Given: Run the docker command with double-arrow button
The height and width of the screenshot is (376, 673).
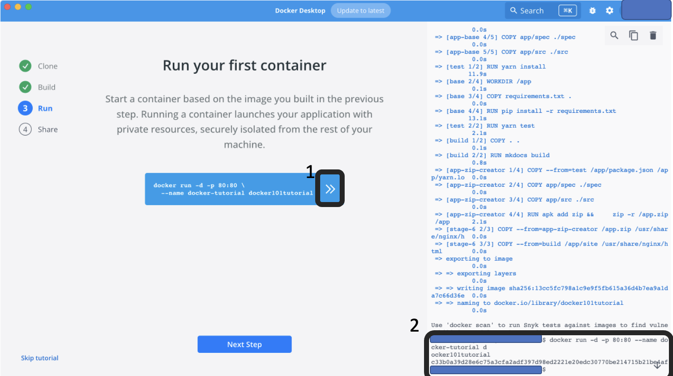Looking at the screenshot, I should pos(330,188).
